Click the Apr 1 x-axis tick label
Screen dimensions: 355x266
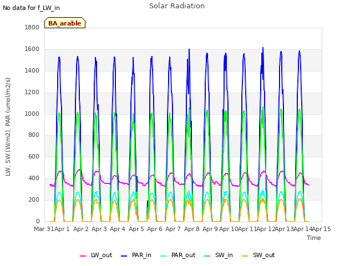click(62, 229)
